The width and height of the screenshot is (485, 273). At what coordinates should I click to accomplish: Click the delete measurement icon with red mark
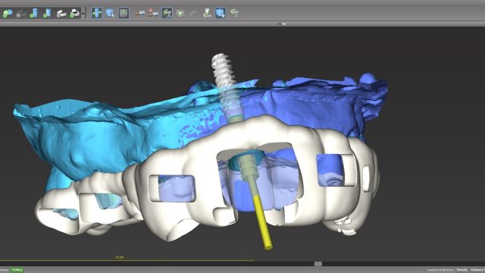tap(153, 13)
